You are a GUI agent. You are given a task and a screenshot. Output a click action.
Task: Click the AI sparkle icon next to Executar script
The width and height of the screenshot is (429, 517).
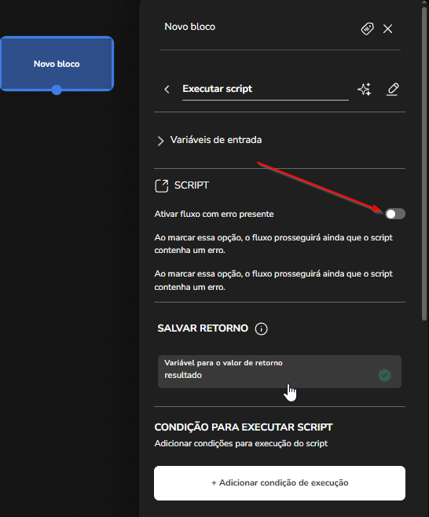click(365, 89)
